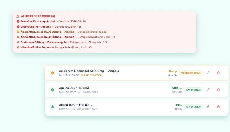This screenshot has width=230, height=132.
Task: Click the Lote: ALA-25-09 text
Action: point(69,75)
